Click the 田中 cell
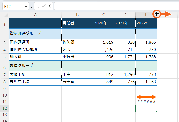Image resolution: width=179 pixels, height=122 pixels. pos(77,75)
